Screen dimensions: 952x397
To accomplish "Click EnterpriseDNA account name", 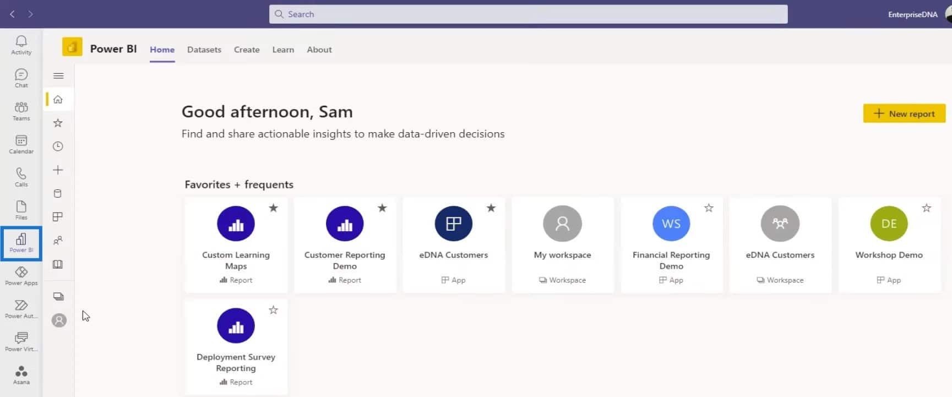I will [912, 14].
